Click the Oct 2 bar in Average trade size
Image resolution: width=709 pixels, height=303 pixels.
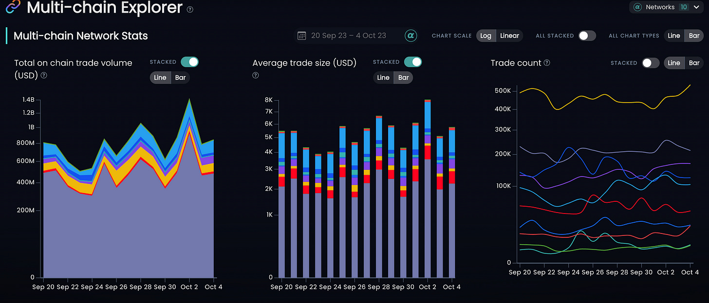click(x=428, y=188)
